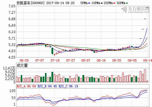This screenshot has width=152, height=107.
Task: Click RSI axis value 105
Action: click(12, 91)
